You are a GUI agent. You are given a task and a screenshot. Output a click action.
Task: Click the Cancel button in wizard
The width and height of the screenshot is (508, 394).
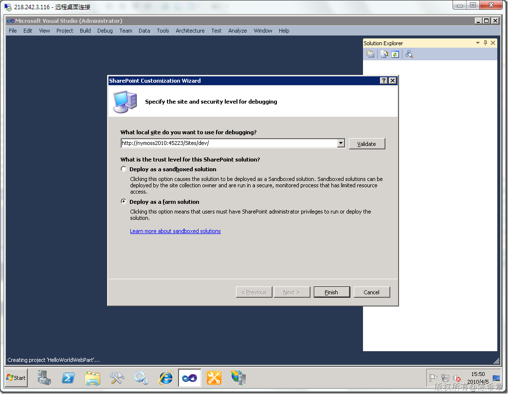click(372, 292)
